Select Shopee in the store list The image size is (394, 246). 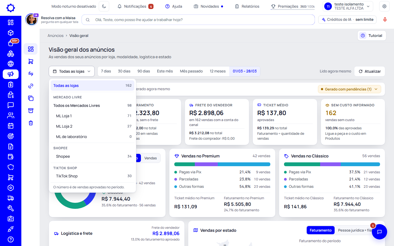[92, 156]
